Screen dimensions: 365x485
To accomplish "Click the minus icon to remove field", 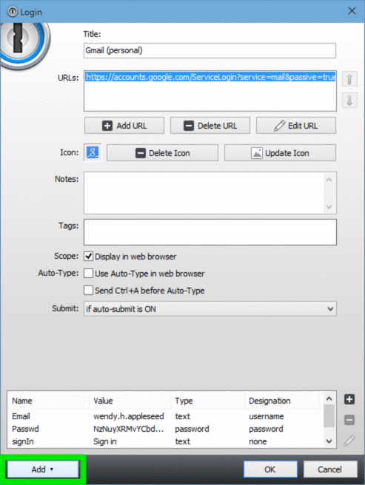I will click(349, 420).
